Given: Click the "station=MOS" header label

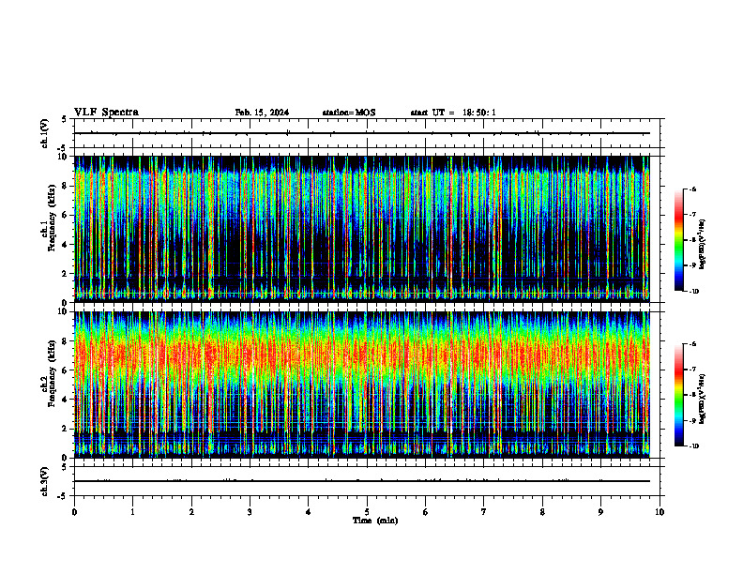Looking at the screenshot, I should point(349,113).
